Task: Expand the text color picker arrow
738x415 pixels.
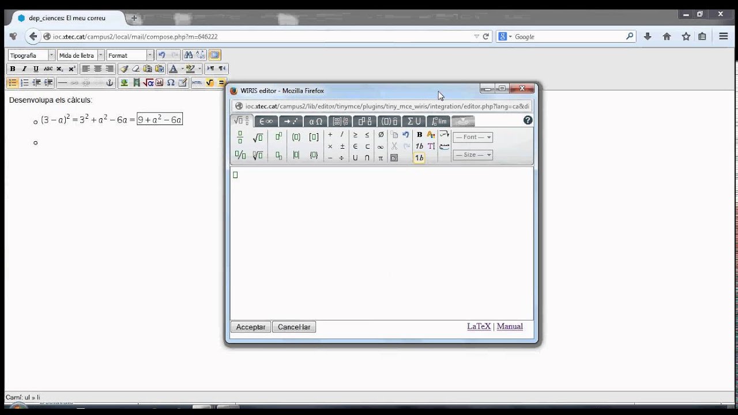Action: pos(182,69)
